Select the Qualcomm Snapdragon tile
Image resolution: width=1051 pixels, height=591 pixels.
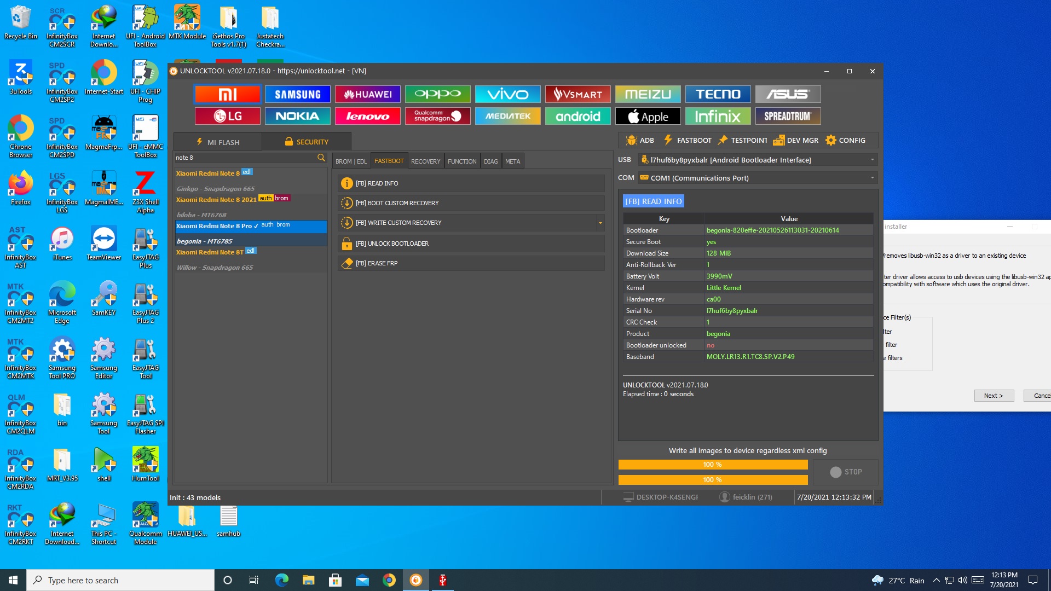[x=437, y=116]
